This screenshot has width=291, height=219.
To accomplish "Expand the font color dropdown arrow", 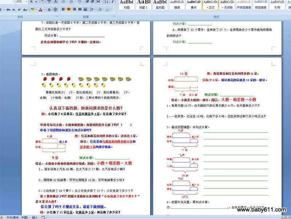I will tap(44, 9).
